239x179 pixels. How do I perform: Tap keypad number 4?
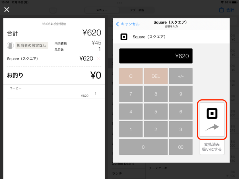pos(131,112)
